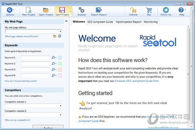Open the Competitor website 2 dropdown
This screenshot has height=130, width=195.
click(60, 115)
